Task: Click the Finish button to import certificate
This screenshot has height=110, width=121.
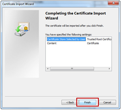Action: (x=88, y=102)
